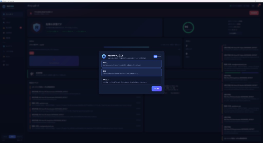Viewport: 263px width, 143px height.
Task: Close the REI100 window
Action: [x=260, y=1]
